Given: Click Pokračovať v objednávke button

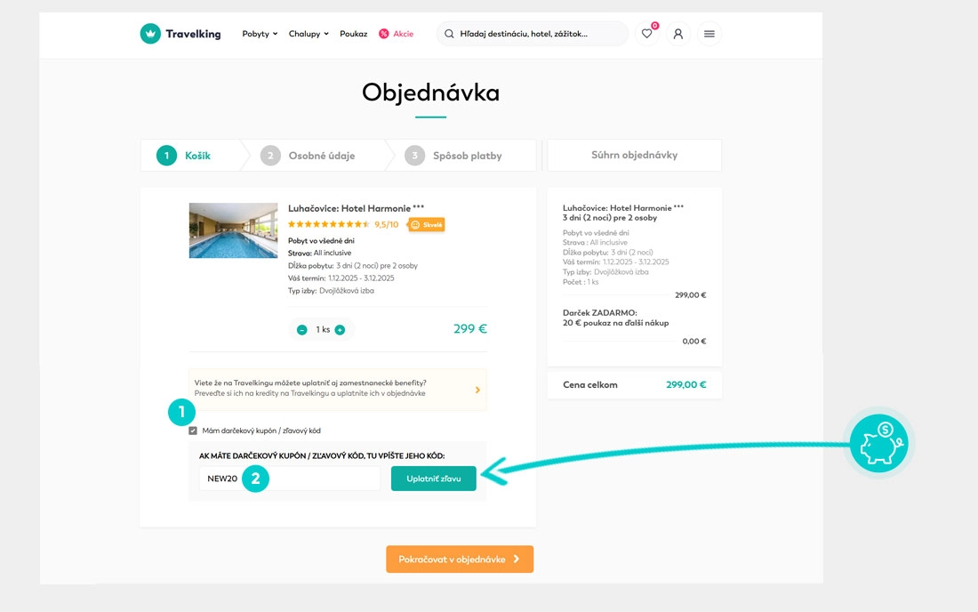Looking at the screenshot, I should 460,559.
